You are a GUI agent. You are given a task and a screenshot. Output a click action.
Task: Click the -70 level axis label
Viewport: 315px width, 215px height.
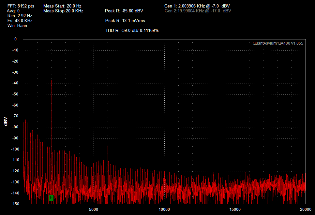[15, 116]
